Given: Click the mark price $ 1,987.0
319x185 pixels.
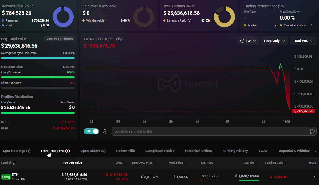Looking at the screenshot, I should coord(181,177).
